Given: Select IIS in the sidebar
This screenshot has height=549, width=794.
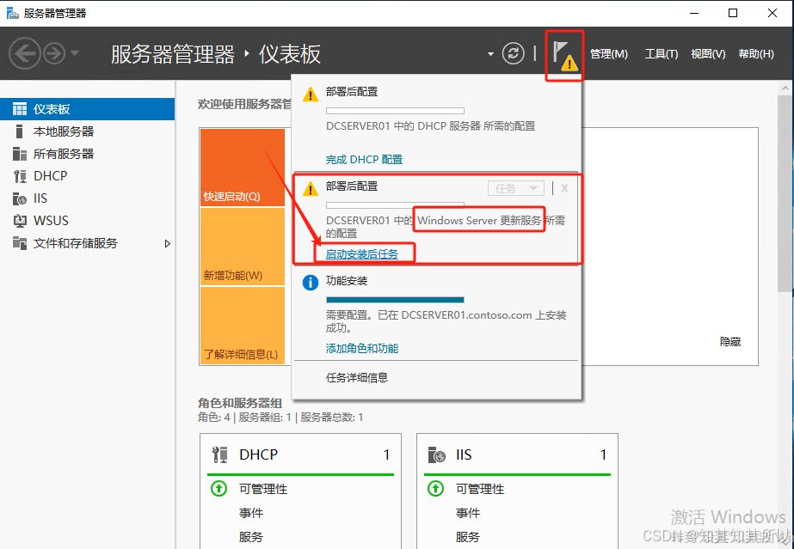Looking at the screenshot, I should pos(87,198).
